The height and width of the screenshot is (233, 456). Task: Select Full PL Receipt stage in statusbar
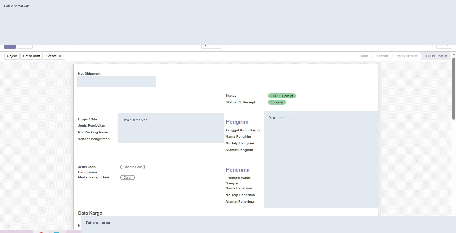436,56
